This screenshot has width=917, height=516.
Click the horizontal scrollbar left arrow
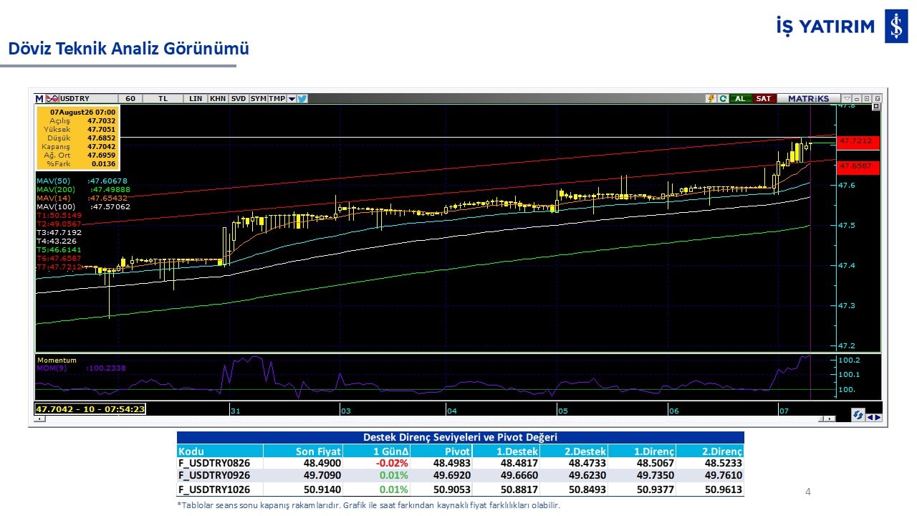pos(39,419)
